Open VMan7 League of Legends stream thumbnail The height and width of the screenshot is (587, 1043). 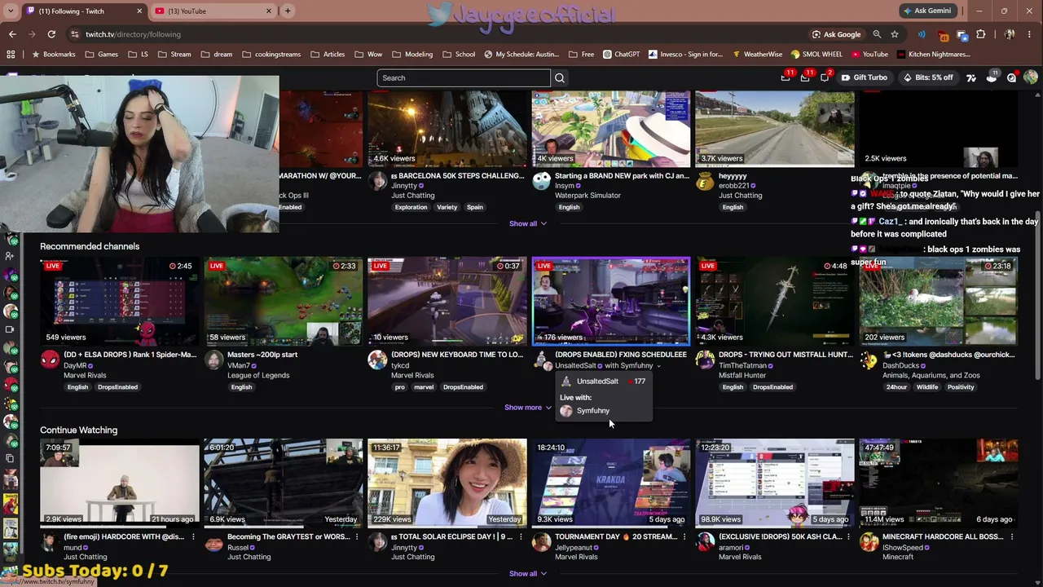tap(284, 302)
